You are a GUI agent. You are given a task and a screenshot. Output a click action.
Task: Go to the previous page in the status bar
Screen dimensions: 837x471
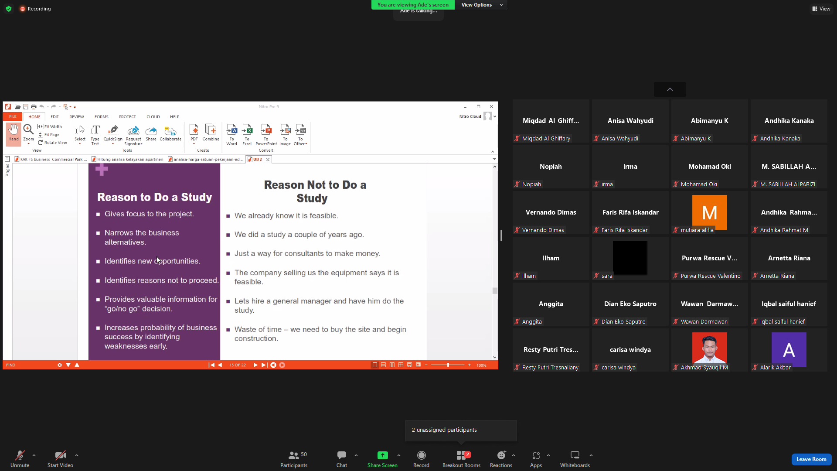coord(220,365)
